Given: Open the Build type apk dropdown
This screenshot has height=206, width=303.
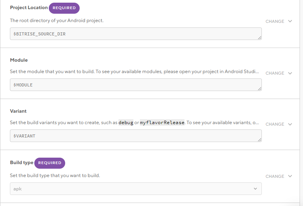Looking at the screenshot, I should (136, 188).
